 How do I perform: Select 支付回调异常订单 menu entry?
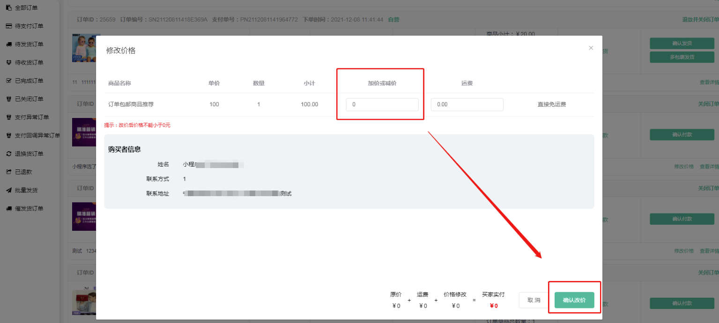pos(37,136)
